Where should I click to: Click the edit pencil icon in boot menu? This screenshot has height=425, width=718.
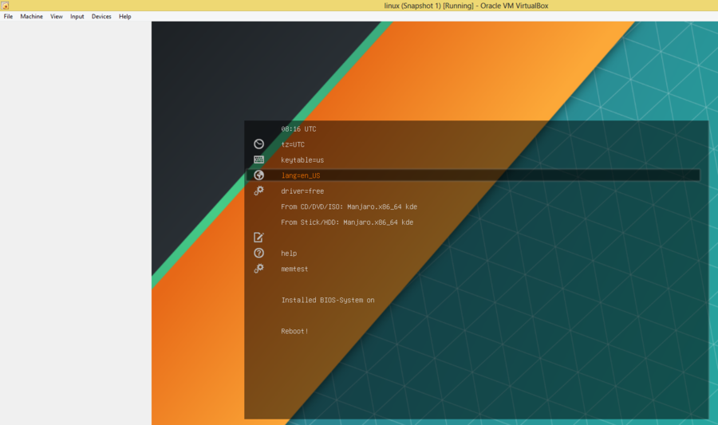point(258,238)
